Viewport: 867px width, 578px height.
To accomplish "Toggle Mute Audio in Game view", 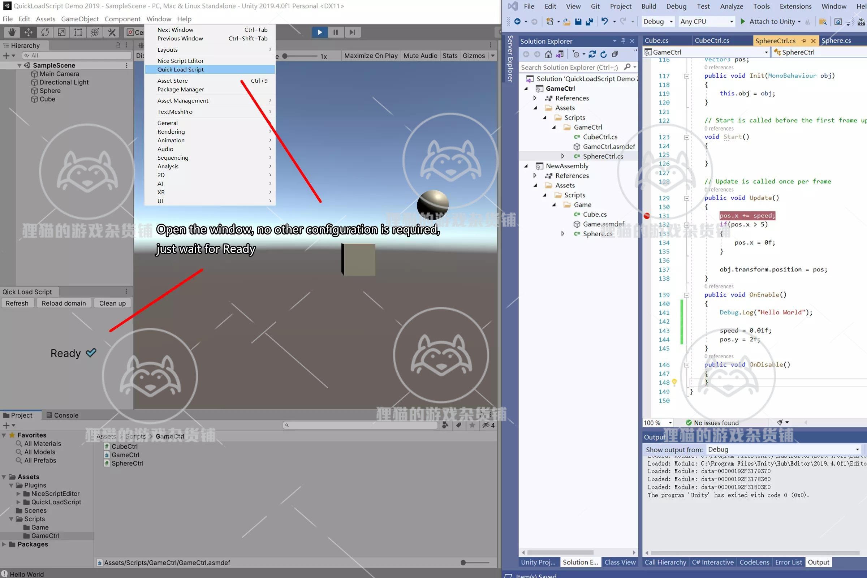I will click(x=420, y=56).
